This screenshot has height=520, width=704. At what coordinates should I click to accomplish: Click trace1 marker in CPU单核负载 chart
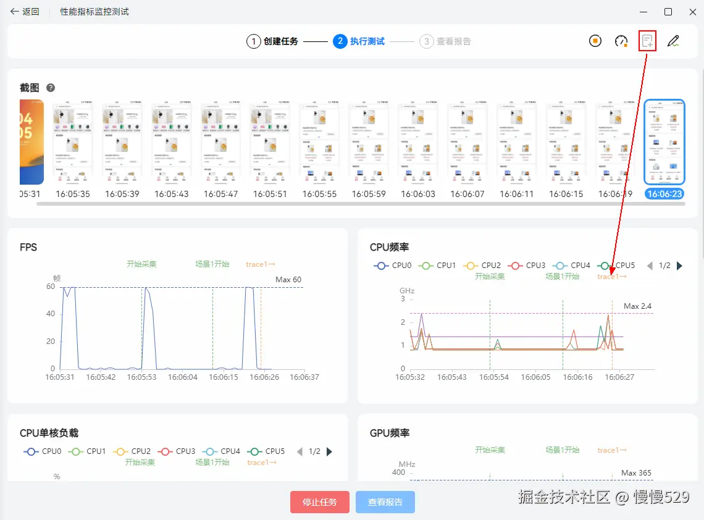[x=262, y=463]
